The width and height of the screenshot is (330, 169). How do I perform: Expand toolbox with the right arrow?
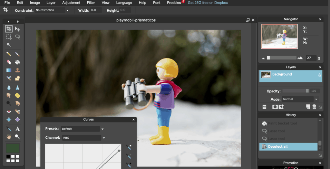[18, 22]
